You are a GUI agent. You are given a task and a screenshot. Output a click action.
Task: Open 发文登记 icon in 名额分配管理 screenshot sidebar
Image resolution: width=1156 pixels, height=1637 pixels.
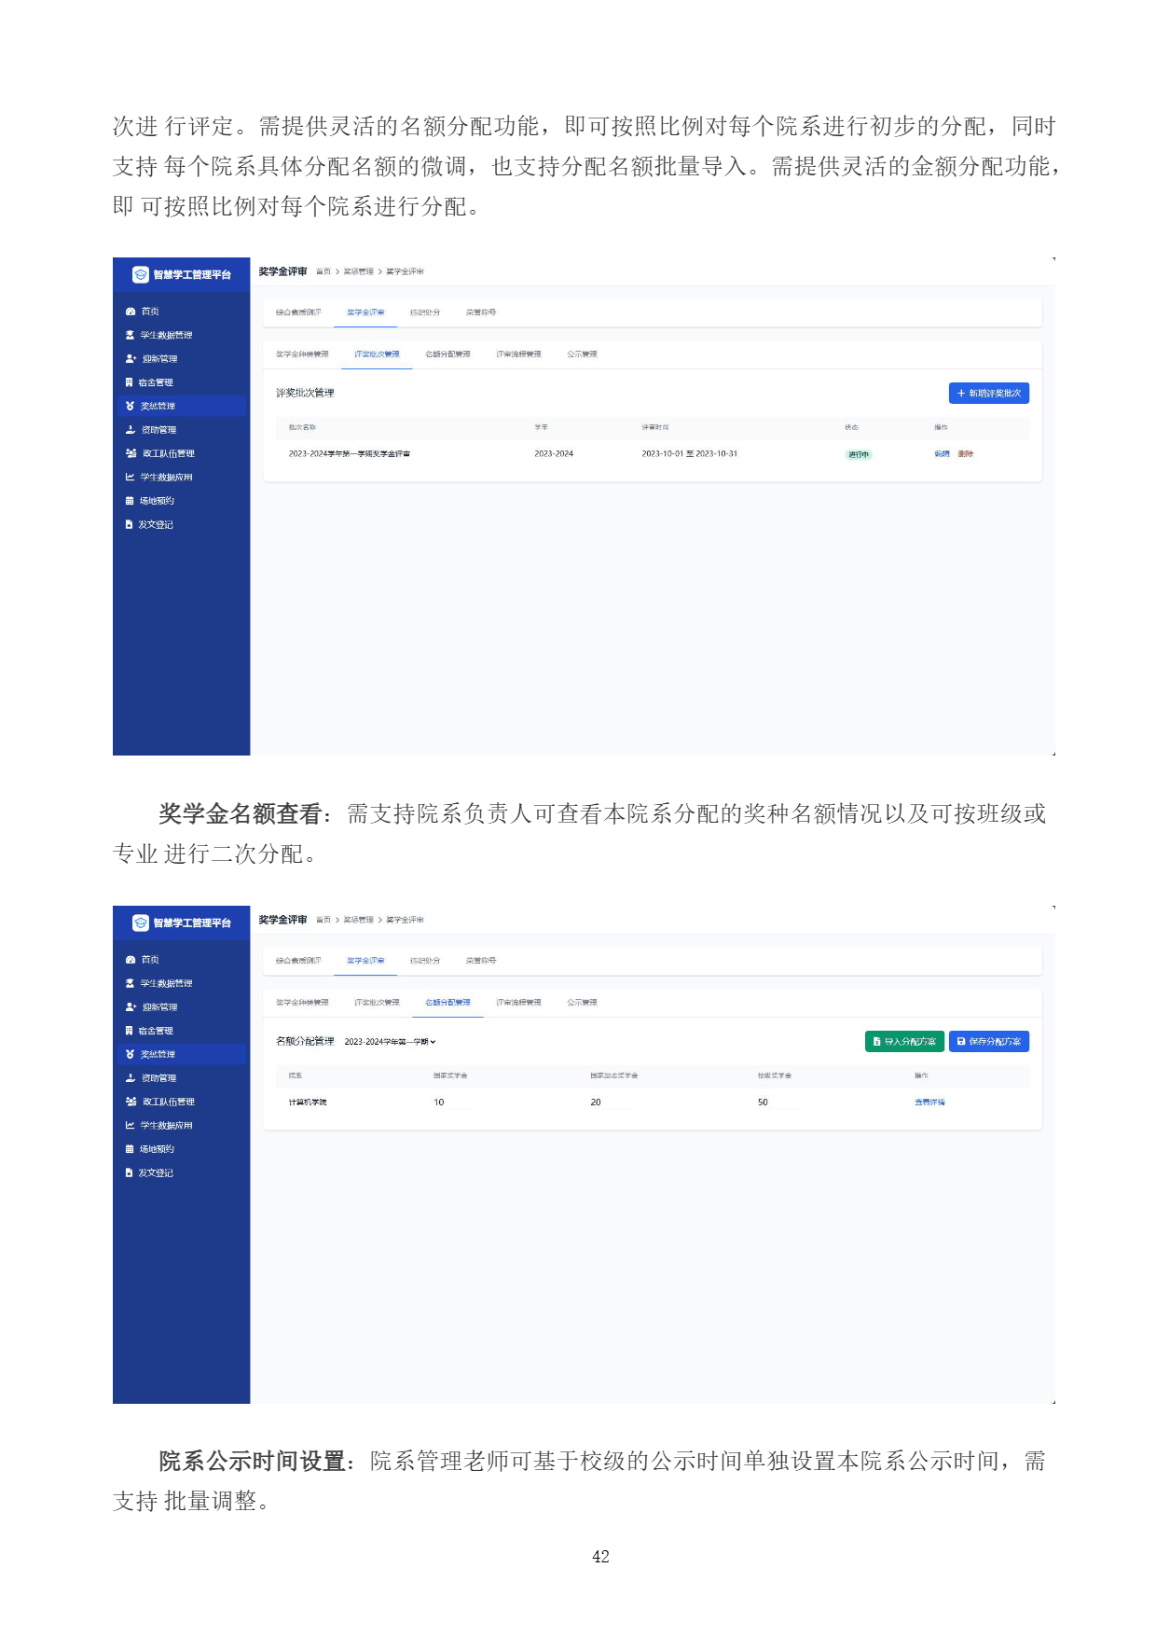130,1173
